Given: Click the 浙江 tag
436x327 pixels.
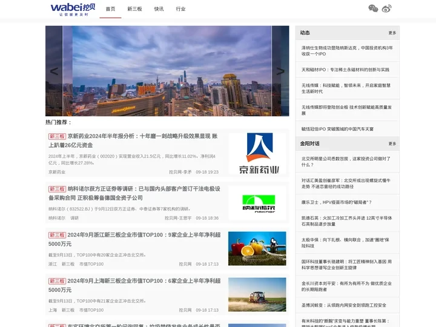Looking at the screenshot, I should (x=53, y=264).
